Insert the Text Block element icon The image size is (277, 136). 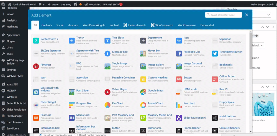tap(107, 41)
